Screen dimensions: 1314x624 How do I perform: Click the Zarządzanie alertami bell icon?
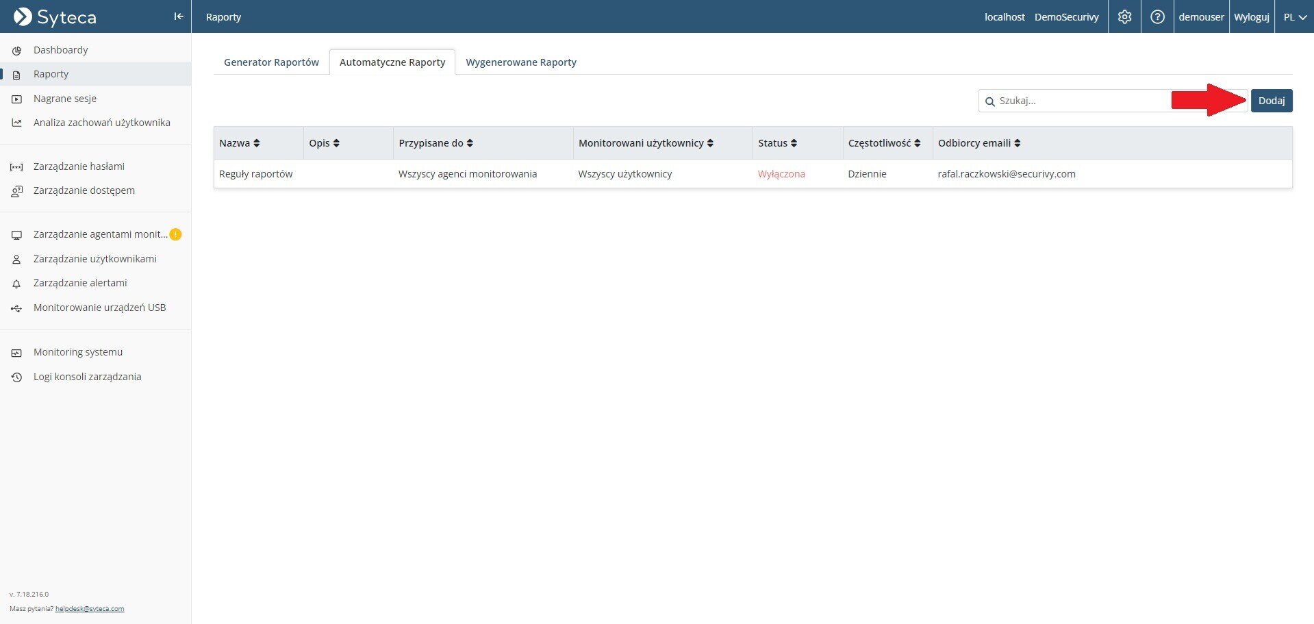(x=17, y=284)
